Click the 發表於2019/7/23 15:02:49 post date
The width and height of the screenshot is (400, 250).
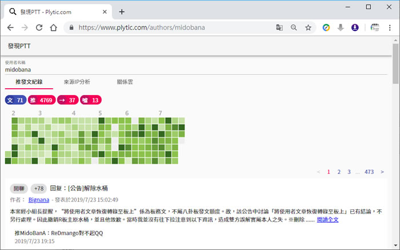[86, 200]
